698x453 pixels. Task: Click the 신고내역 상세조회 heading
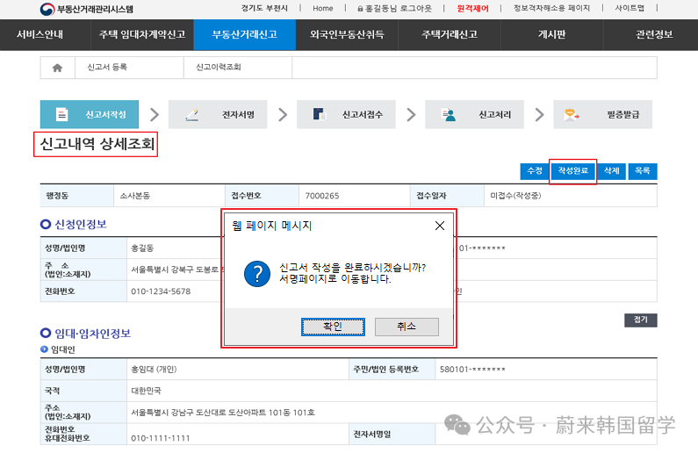click(97, 144)
